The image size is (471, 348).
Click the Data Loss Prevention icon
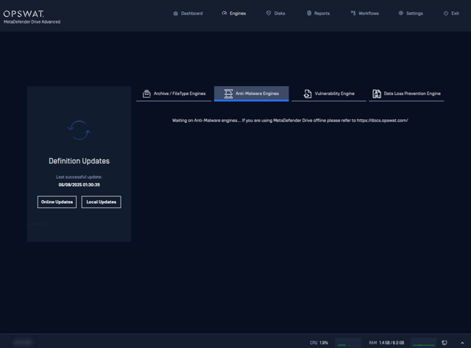click(x=377, y=93)
